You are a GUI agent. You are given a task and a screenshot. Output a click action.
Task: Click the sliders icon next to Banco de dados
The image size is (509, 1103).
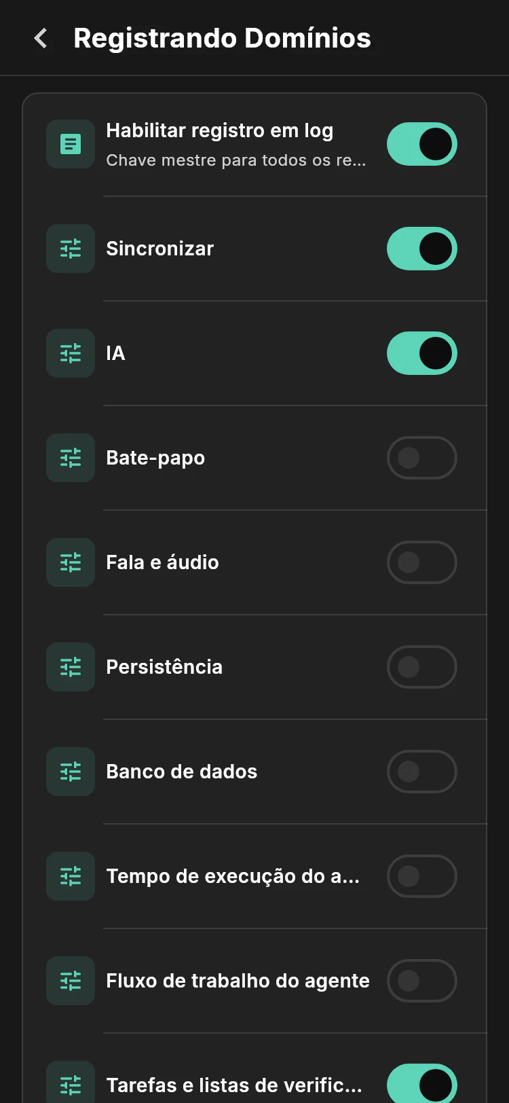point(71,772)
